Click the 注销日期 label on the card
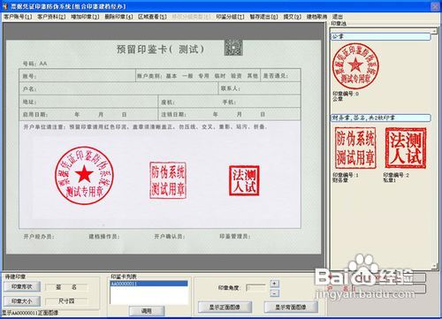 click(173, 115)
